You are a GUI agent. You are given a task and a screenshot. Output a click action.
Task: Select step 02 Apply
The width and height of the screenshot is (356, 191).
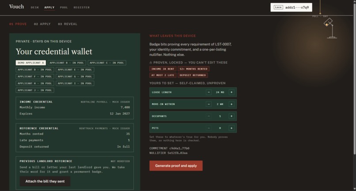(42, 24)
